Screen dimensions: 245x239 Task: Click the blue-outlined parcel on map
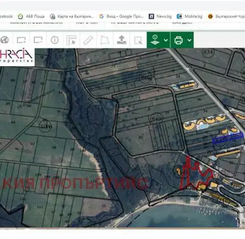[x=228, y=138]
